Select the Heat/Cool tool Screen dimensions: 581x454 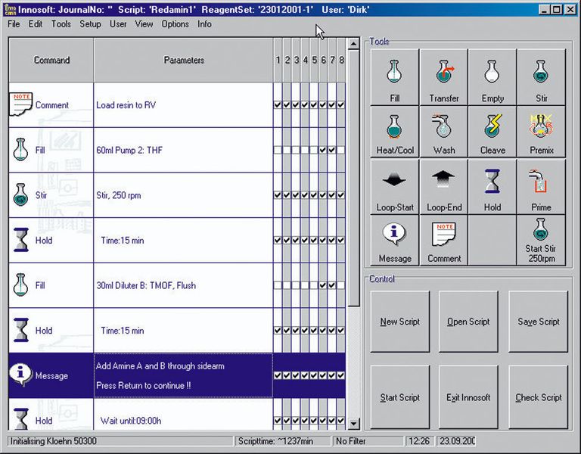coord(395,132)
